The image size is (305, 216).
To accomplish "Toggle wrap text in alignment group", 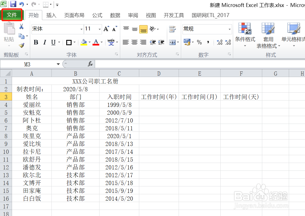I will click(172, 29).
